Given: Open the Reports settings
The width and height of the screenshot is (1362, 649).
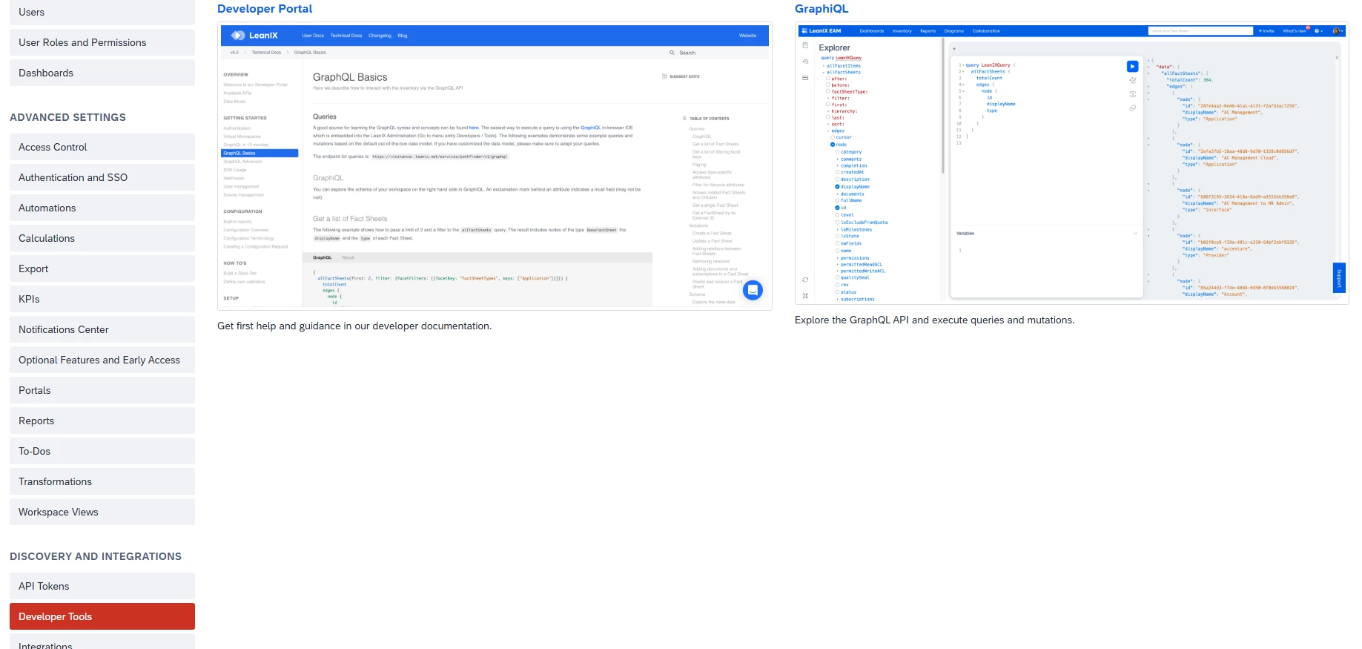Looking at the screenshot, I should coord(102,421).
